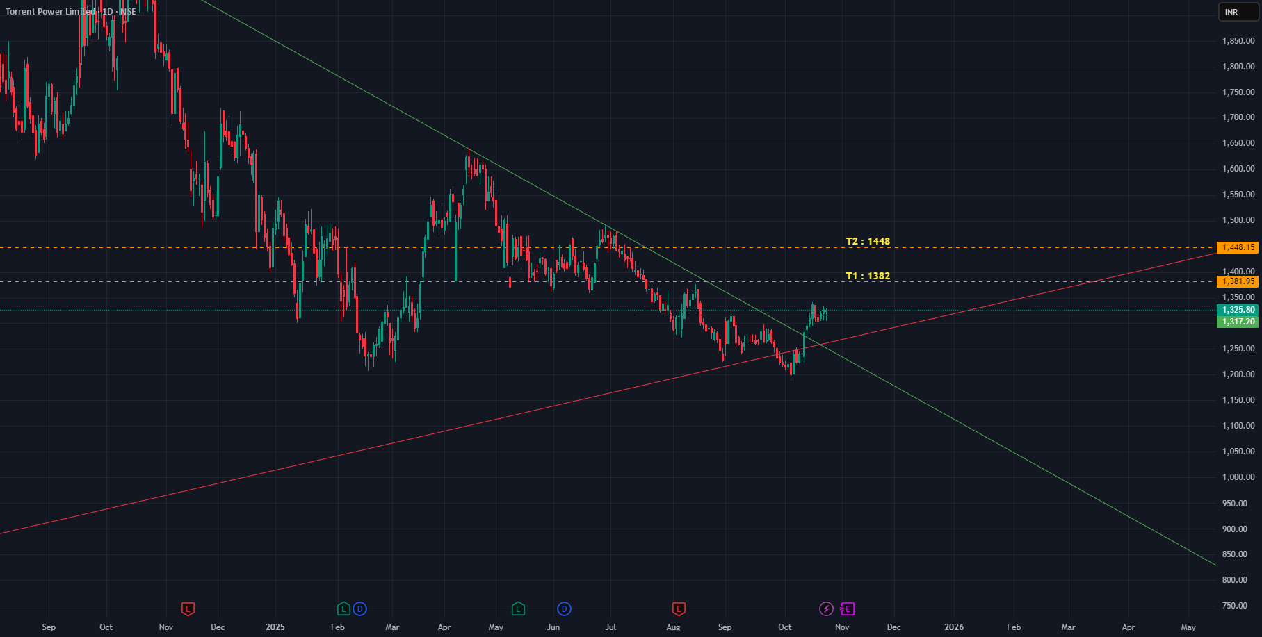Click the green 1,317.20 price axis label
1262x637 pixels.
(x=1238, y=322)
